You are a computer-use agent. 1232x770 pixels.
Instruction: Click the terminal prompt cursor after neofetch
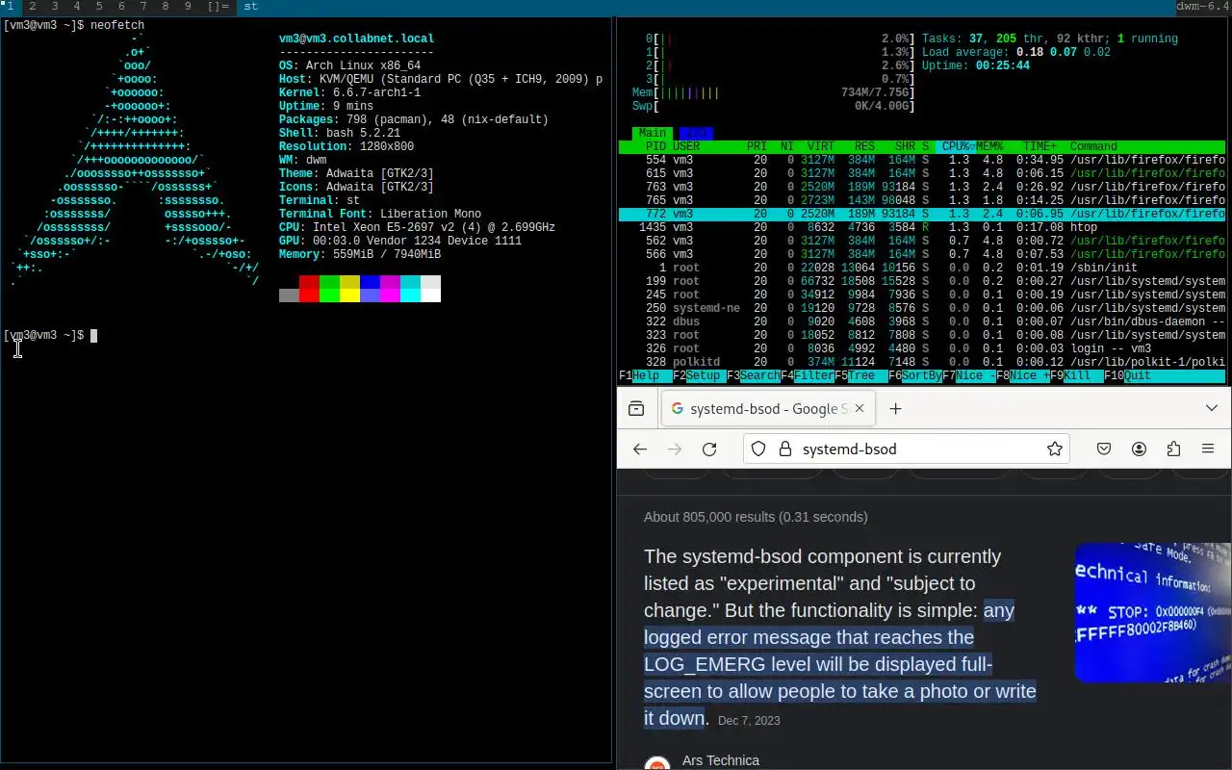pos(94,336)
